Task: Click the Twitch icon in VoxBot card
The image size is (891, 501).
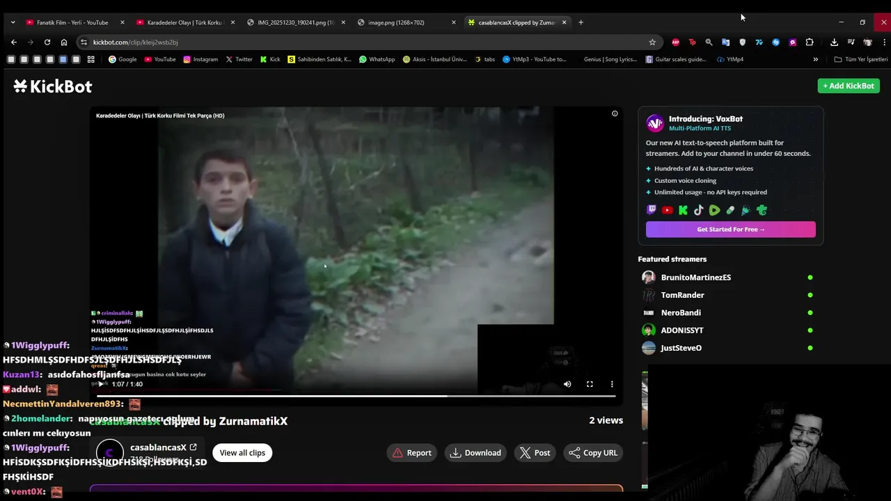Action: [652, 210]
